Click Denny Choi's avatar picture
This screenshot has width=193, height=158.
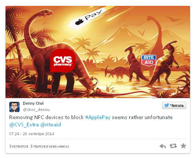click(x=14, y=107)
